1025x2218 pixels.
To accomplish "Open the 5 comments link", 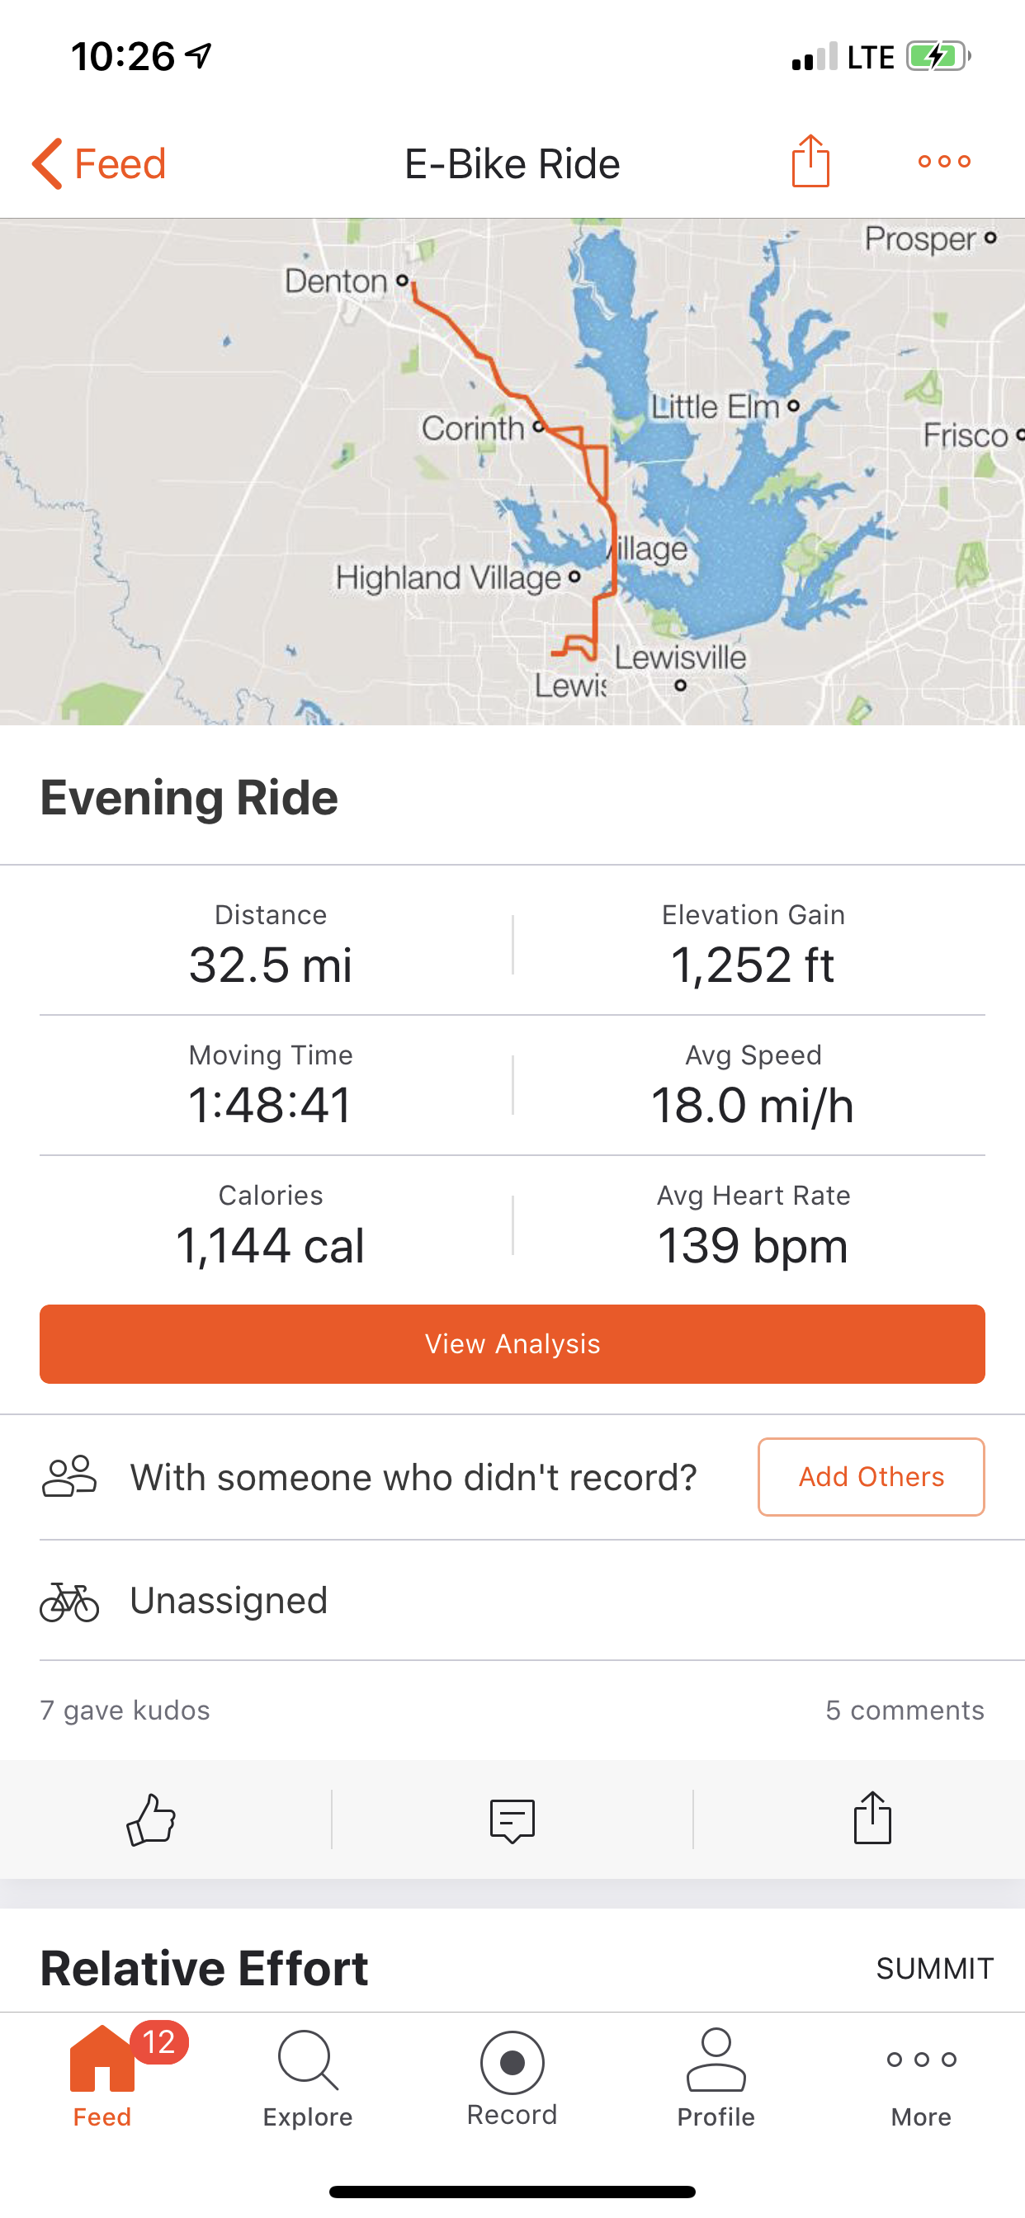I will click(905, 1710).
